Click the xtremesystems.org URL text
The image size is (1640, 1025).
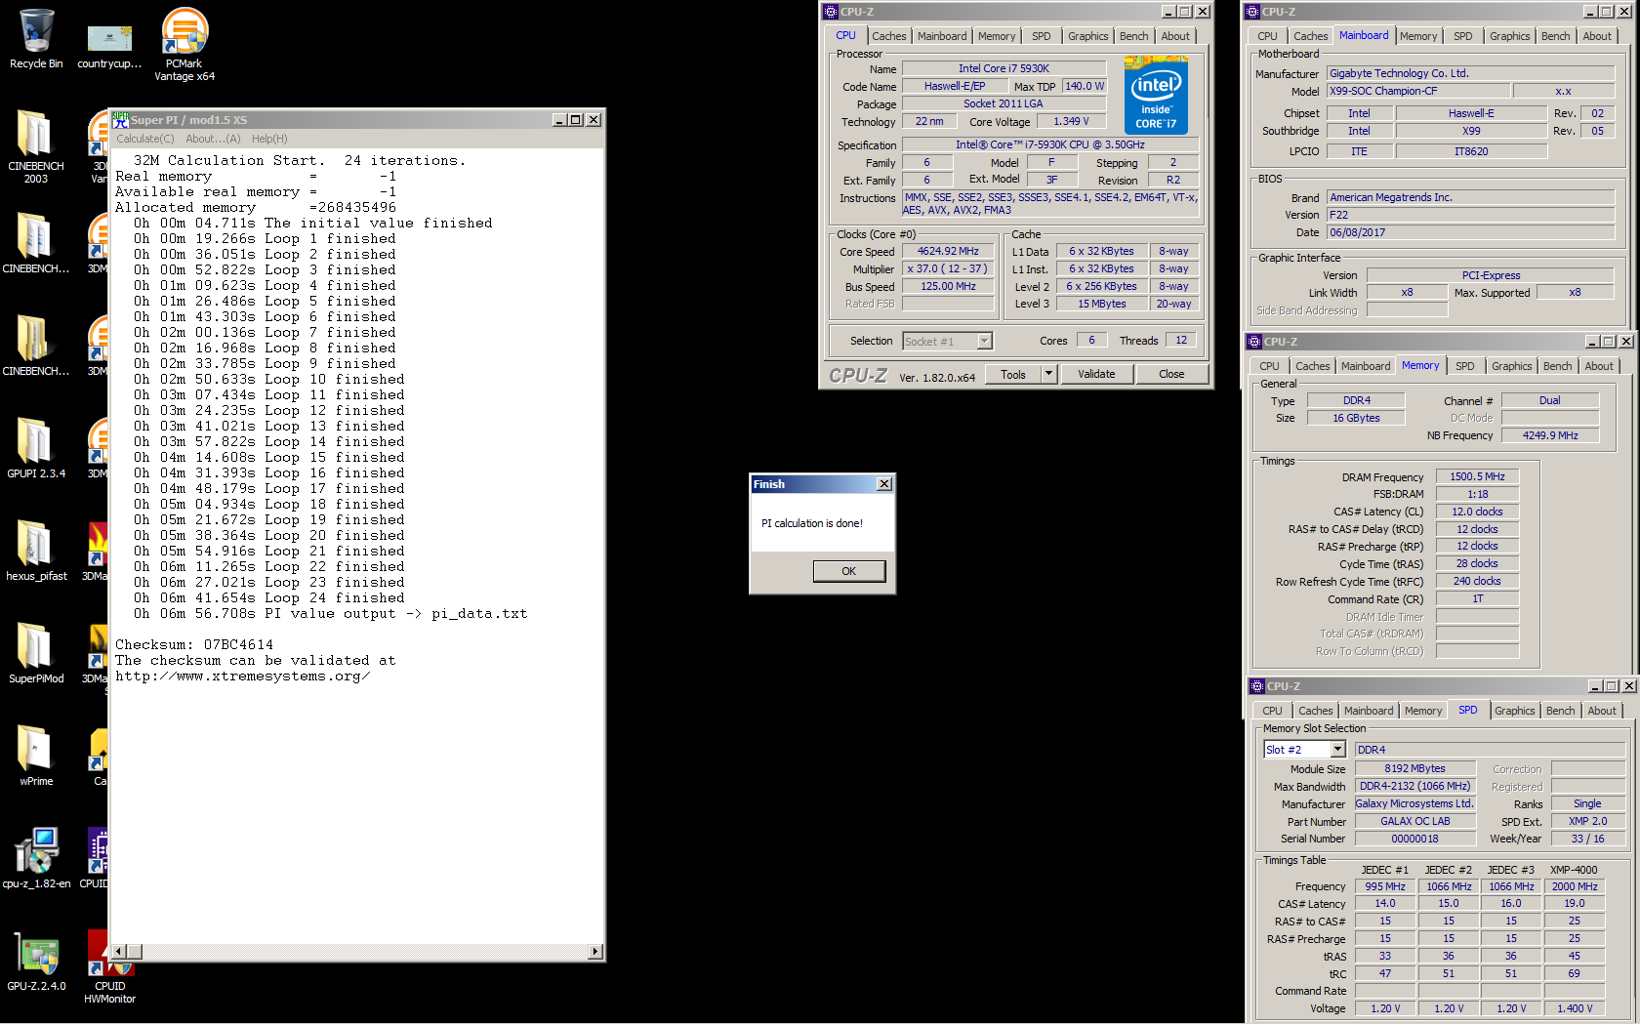[x=242, y=676]
